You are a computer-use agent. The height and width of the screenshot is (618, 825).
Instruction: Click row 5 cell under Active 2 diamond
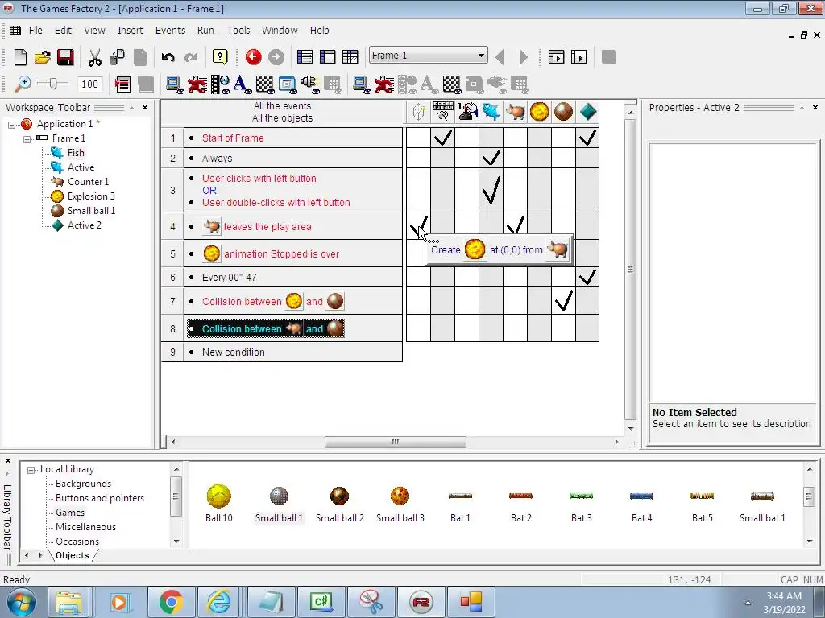587,253
